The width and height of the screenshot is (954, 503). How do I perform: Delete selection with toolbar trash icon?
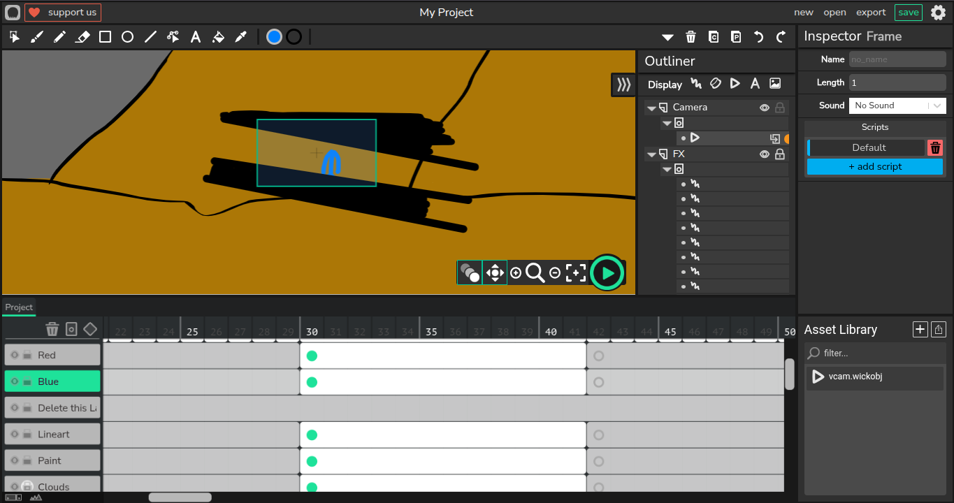click(x=691, y=37)
